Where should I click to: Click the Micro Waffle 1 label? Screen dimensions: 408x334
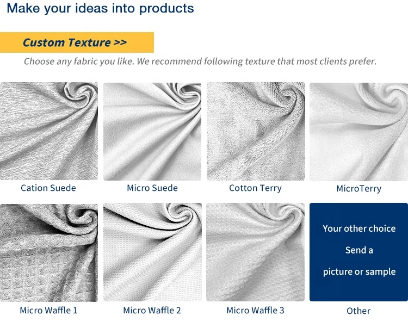(48, 311)
